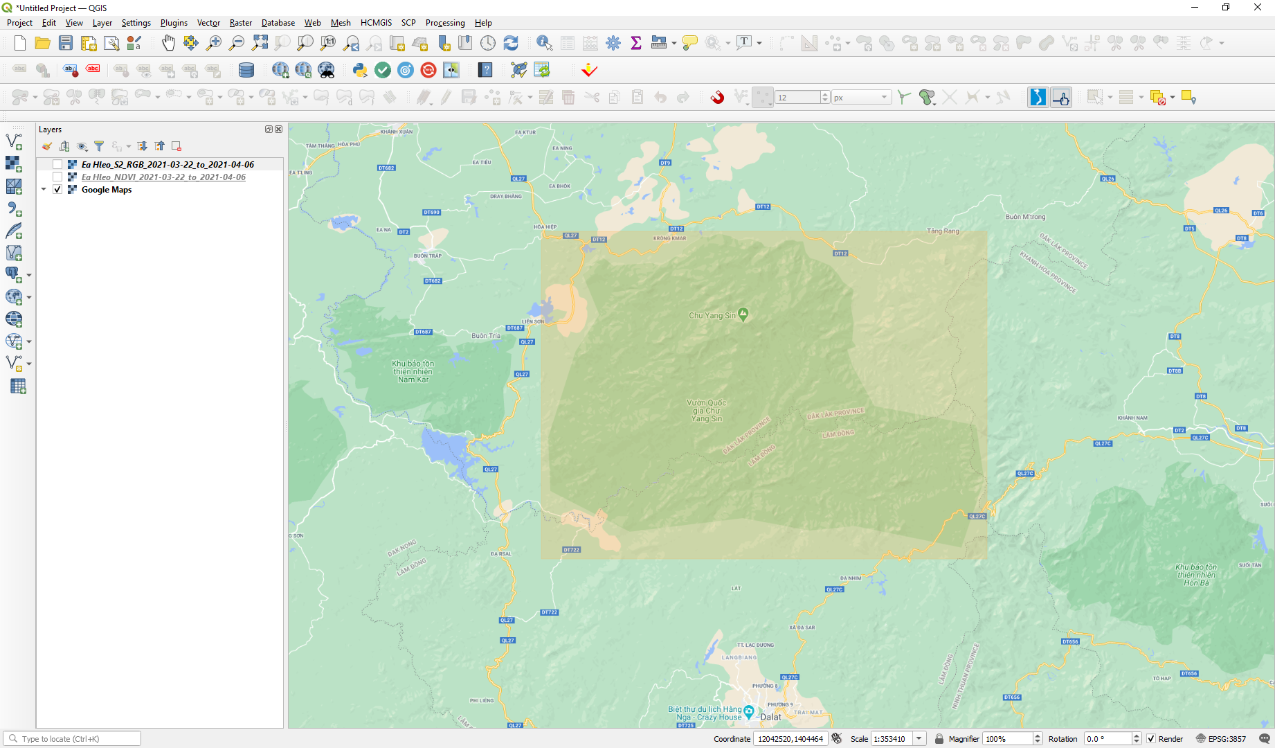Uncheck the Google Maps layer visibility
The image size is (1275, 748).
coord(57,190)
